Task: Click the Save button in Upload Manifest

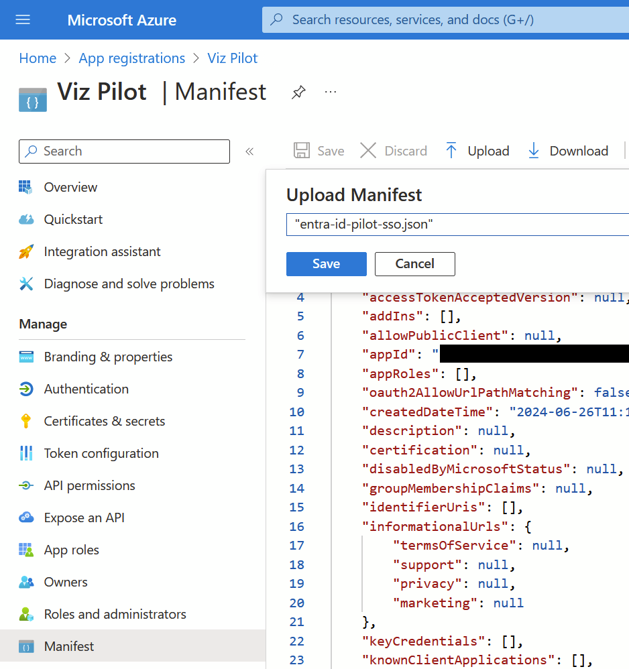Action: 326,264
